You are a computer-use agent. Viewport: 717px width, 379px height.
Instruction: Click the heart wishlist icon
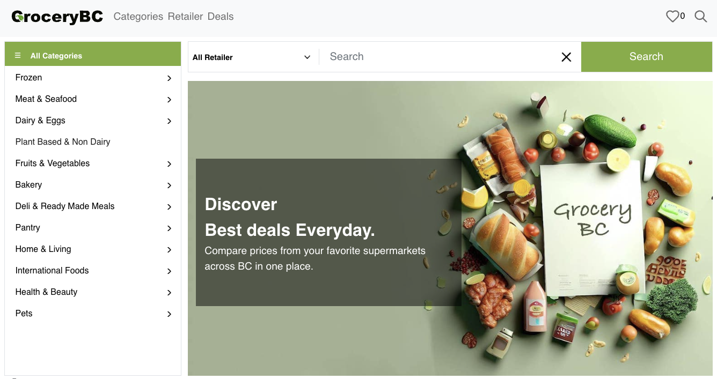672,17
